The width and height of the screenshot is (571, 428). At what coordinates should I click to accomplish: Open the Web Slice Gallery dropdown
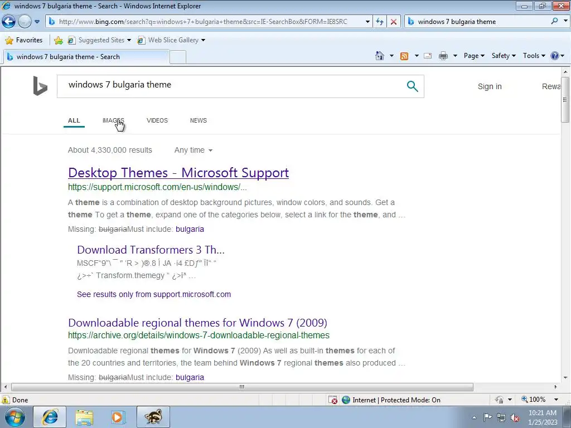pyautogui.click(x=171, y=40)
